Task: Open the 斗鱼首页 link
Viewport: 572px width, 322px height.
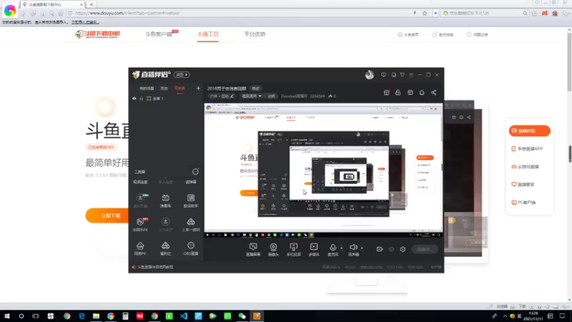Action: pyautogui.click(x=408, y=34)
